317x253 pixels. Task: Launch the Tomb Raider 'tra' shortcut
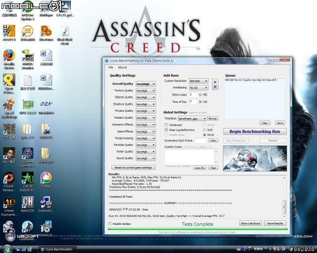[x=9, y=155]
